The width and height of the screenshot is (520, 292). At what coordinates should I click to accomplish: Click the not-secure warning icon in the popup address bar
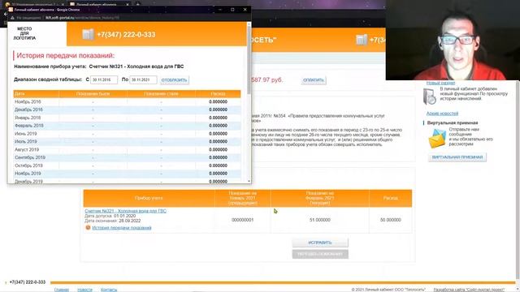click(12, 18)
